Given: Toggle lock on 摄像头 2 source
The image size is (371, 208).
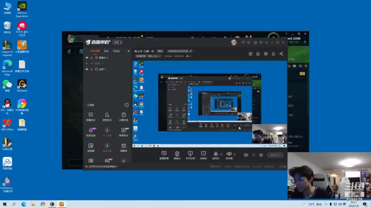Looking at the screenshot, I should (91, 57).
